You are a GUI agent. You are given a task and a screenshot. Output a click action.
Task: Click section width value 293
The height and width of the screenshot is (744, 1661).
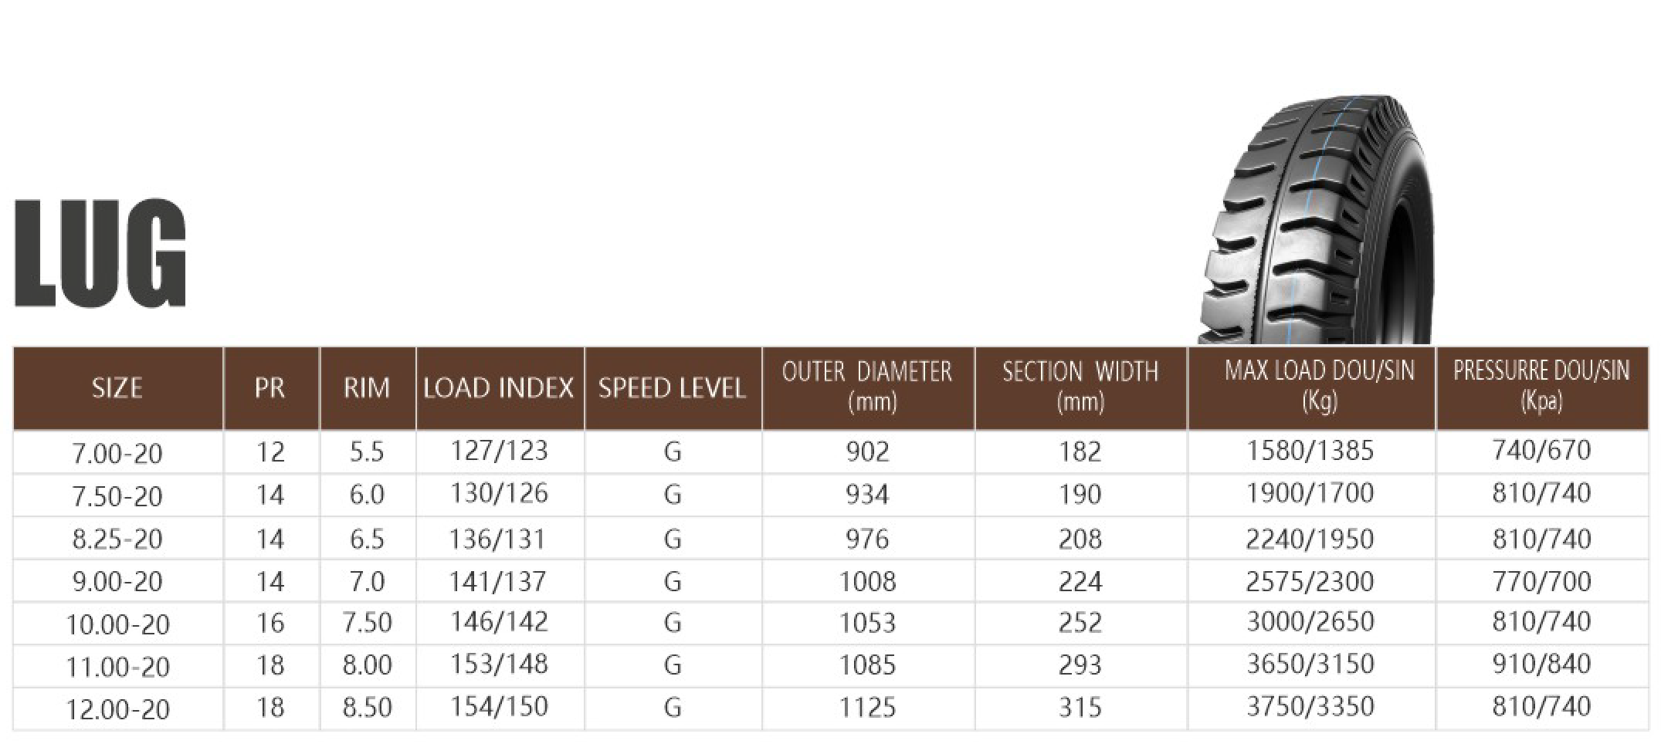coord(1080,665)
